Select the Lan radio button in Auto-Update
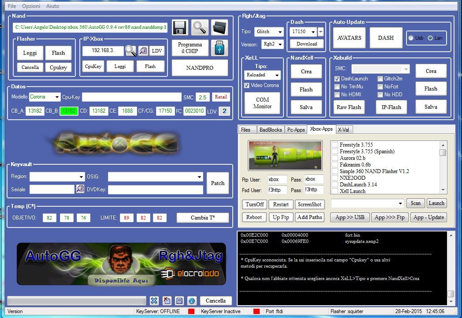This screenshot has height=318, width=462. 430,38
